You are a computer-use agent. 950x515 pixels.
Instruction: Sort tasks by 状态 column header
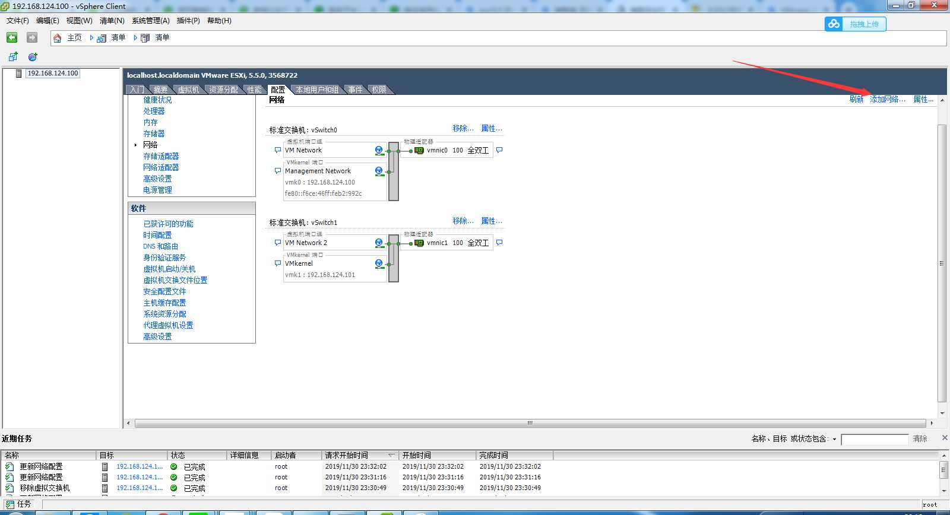point(197,455)
